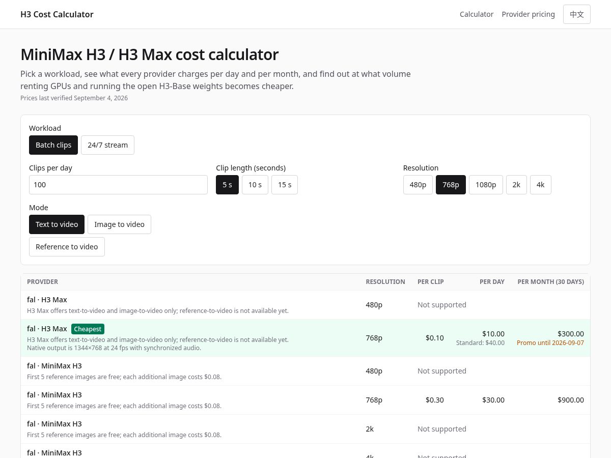Set resolution to 2k
This screenshot has width=611, height=458.
click(x=516, y=185)
